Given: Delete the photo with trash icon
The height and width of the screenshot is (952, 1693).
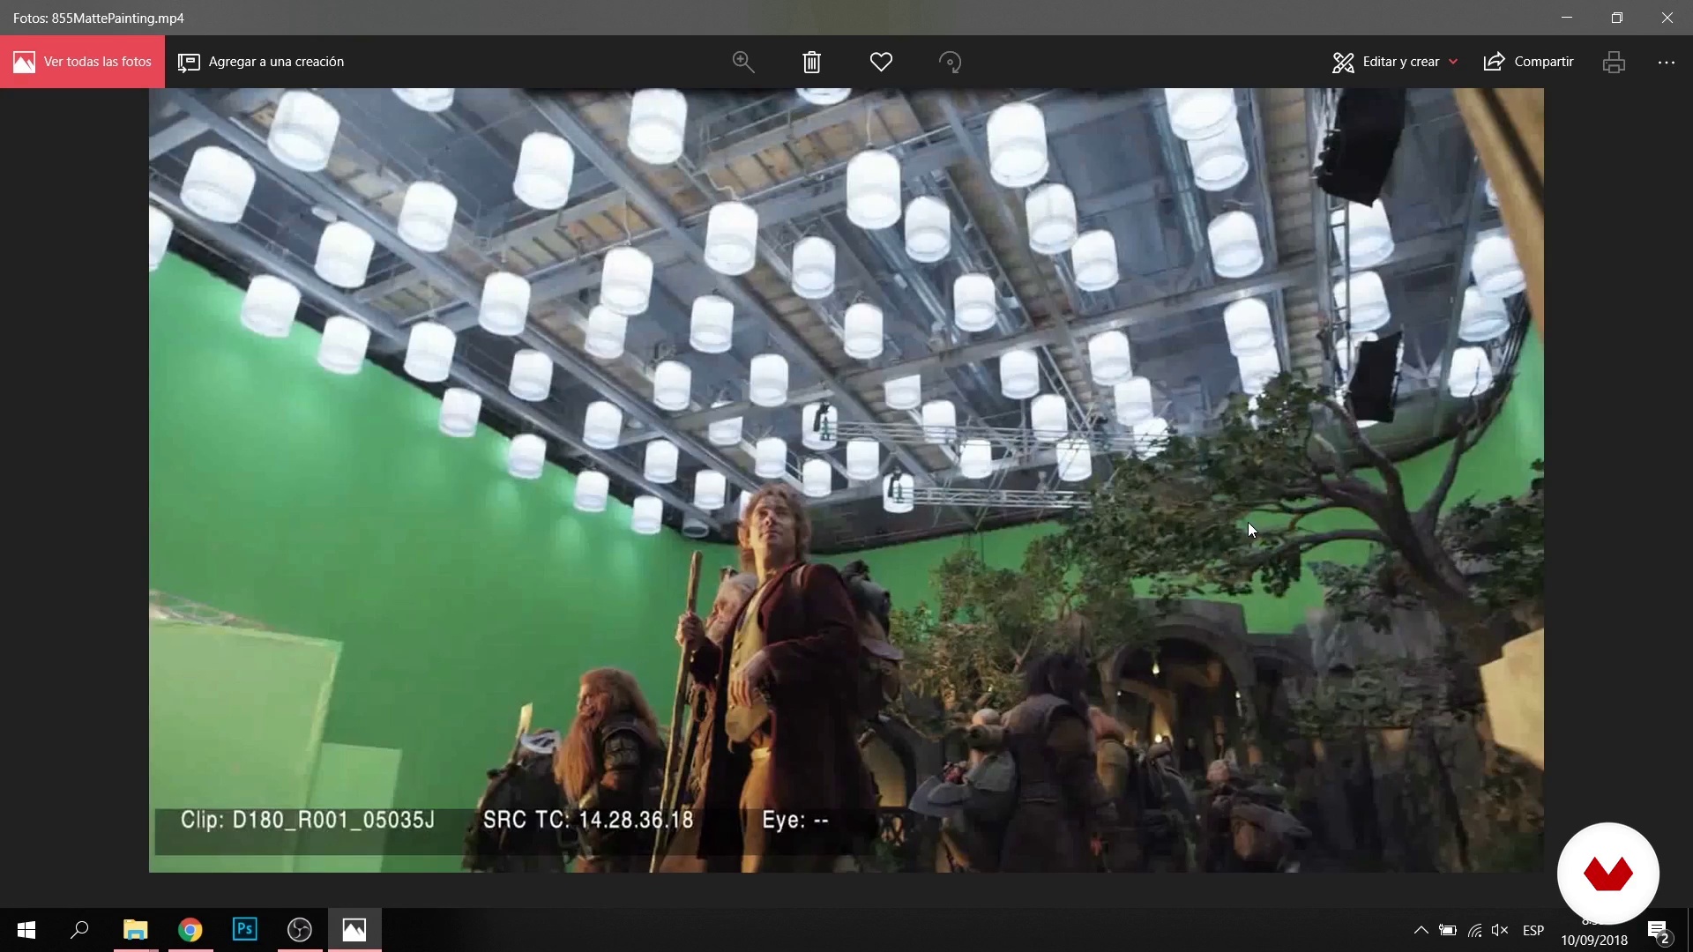Looking at the screenshot, I should coord(812,62).
